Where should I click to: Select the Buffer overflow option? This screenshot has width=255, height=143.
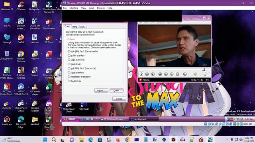pyautogui.click(x=76, y=56)
